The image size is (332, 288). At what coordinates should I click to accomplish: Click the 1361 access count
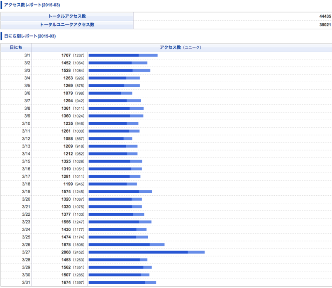tap(66, 108)
